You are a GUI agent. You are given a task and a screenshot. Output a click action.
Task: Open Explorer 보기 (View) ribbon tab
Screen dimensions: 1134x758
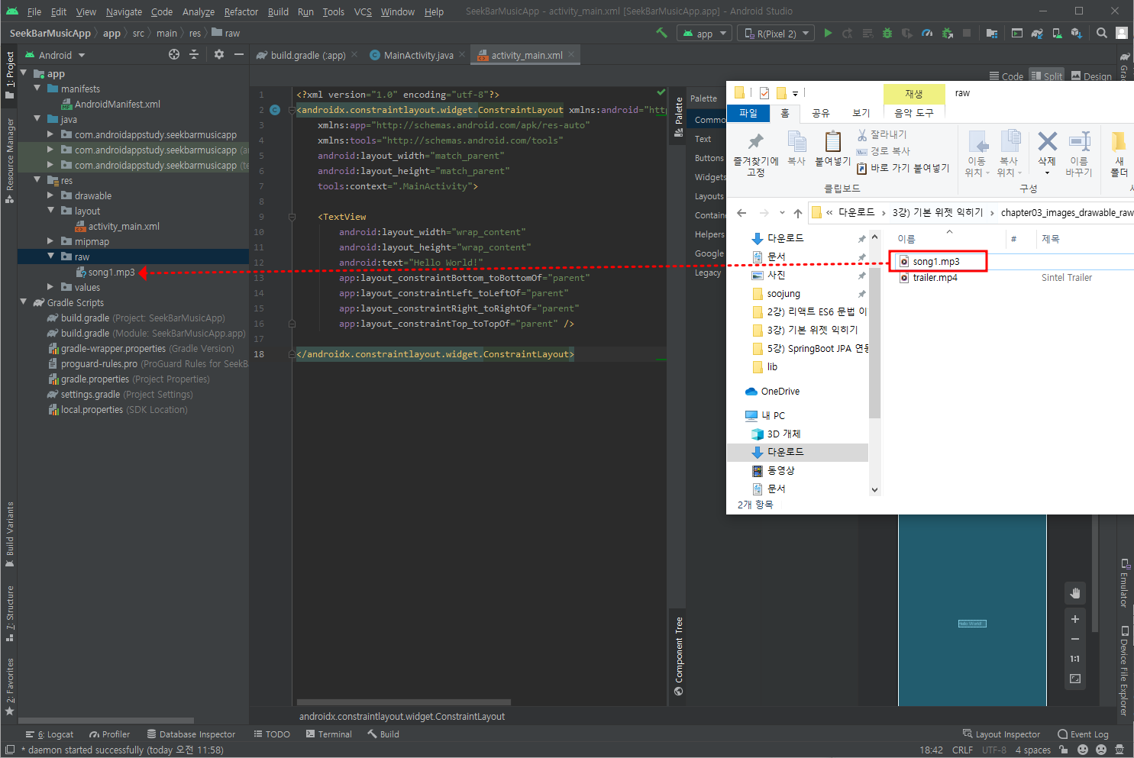click(x=861, y=113)
